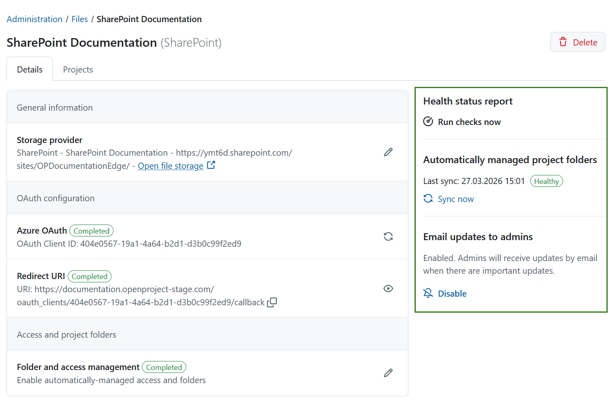Click the Completed badge beside Folder and access management
This screenshot has height=411, width=613.
point(164,367)
